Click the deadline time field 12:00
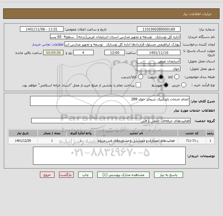223x216 pixels. pyautogui.click(x=115, y=52)
